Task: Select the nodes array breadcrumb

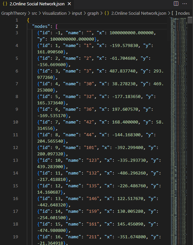Action: [x=184, y=13]
